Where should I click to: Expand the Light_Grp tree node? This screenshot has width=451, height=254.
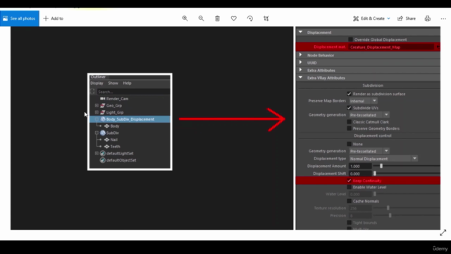click(x=97, y=112)
